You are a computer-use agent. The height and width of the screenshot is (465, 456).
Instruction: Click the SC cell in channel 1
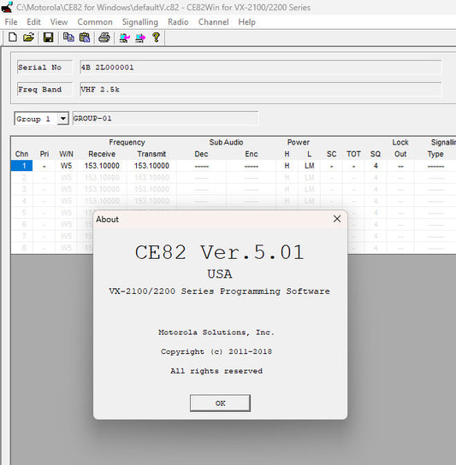tap(332, 166)
